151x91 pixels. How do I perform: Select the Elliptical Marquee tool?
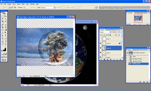click(3, 16)
